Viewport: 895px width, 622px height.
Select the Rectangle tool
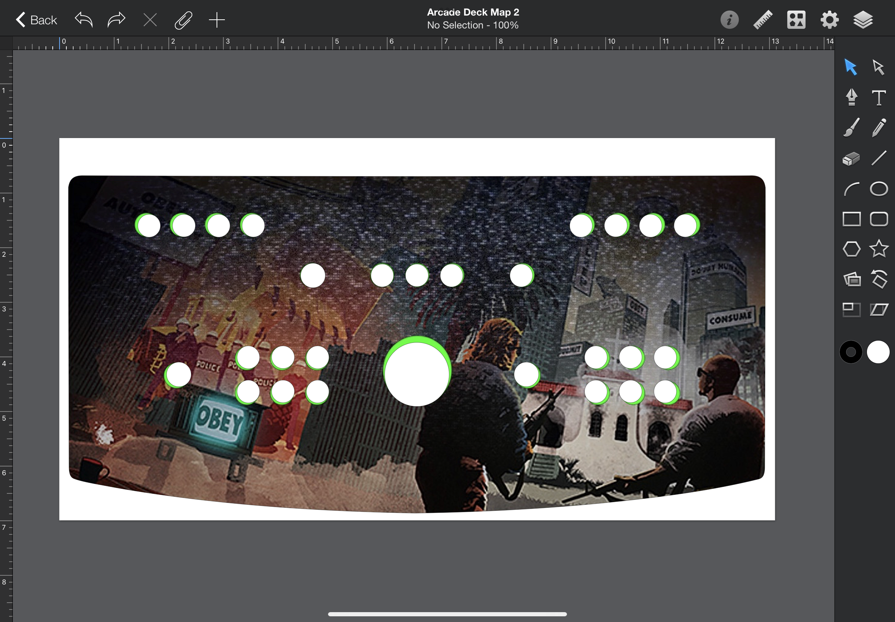pos(851,219)
